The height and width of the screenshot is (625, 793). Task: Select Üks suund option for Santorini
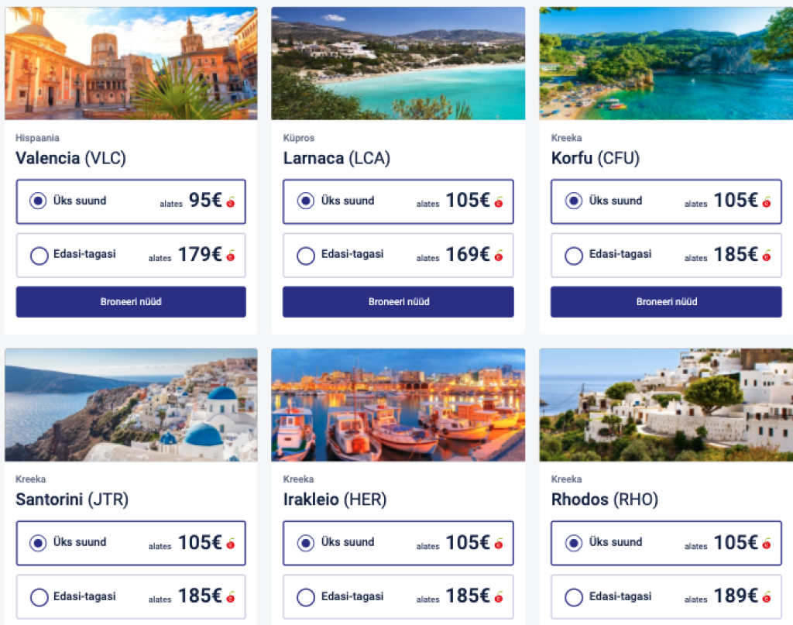[38, 543]
